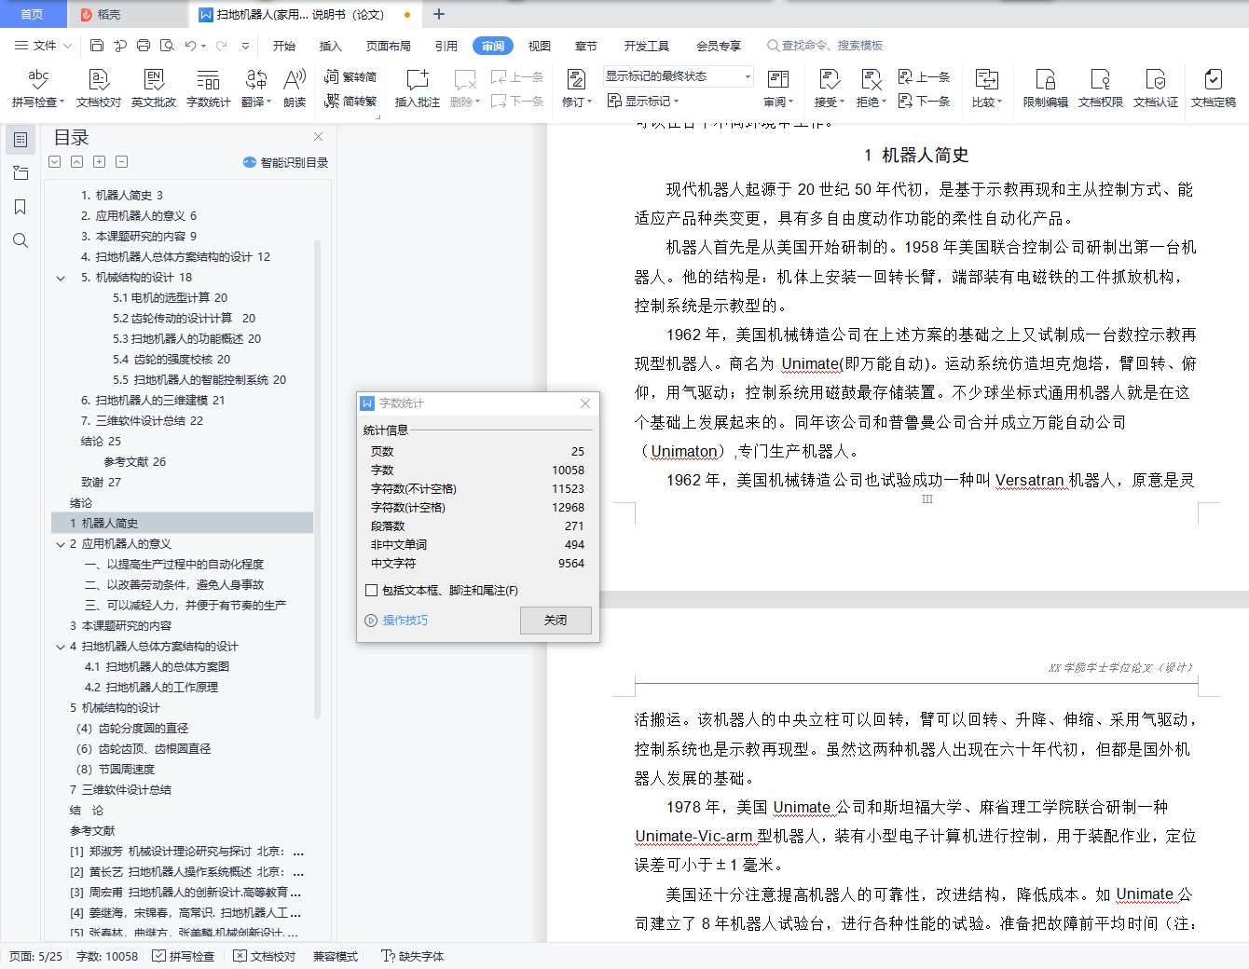The image size is (1249, 969).
Task: Collapse the 5. 机械结构的设计 18 tree node
Action: point(61,278)
